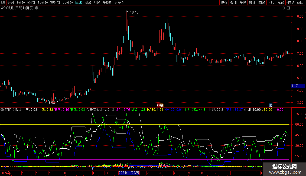Image resolution: width=306 pixels, height=176 pixels.
Task: Click the 主力控盘: 44.31 value
Action: point(195,110)
